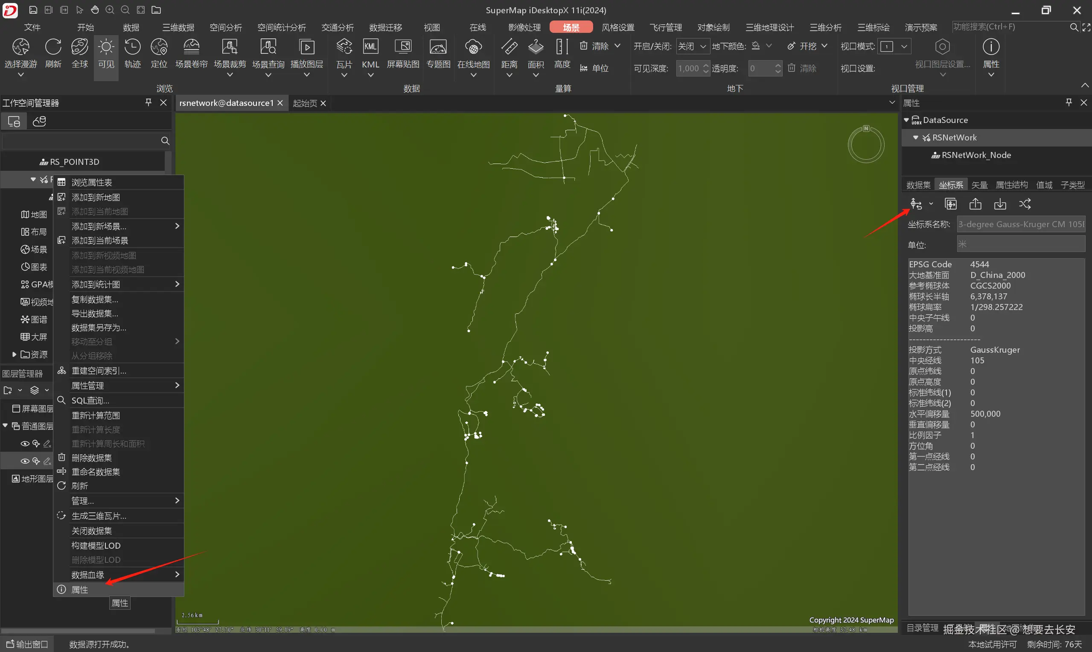Click the 播放图层 play layer icon
This screenshot has height=652, width=1092.
tap(306, 47)
